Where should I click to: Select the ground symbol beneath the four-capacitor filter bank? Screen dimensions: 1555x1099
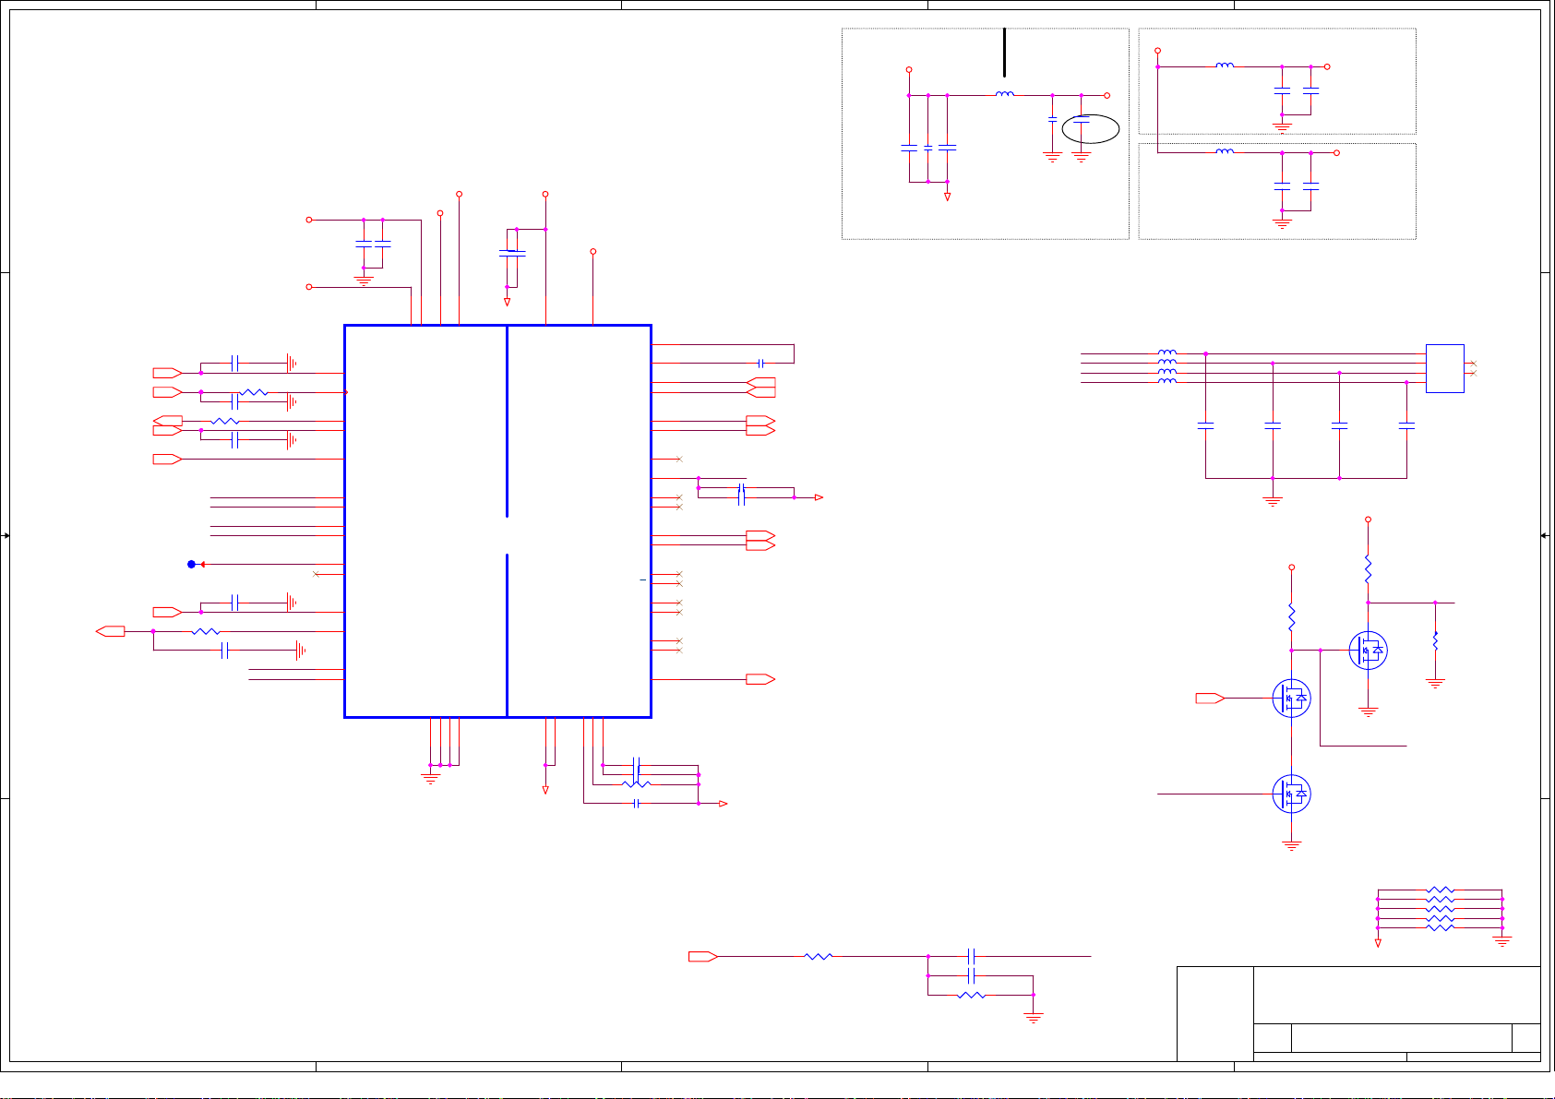tap(1273, 501)
